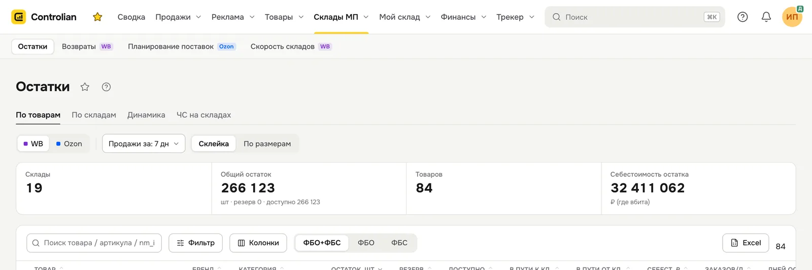Click the magnifier icon in the product search field
This screenshot has height=270, width=812.
36,243
